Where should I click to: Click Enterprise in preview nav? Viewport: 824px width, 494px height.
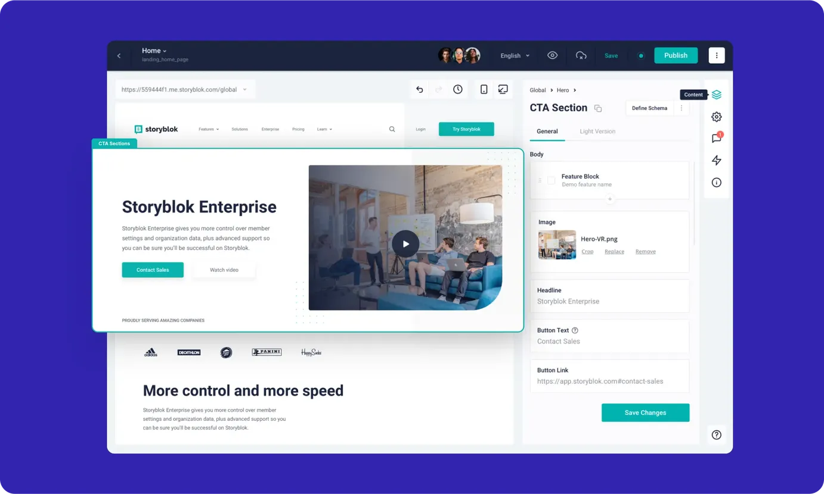click(x=270, y=129)
